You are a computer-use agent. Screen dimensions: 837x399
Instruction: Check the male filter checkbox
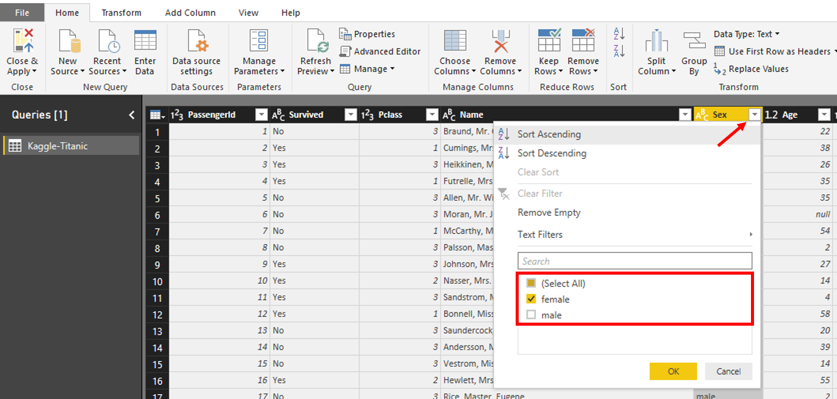pyautogui.click(x=531, y=315)
